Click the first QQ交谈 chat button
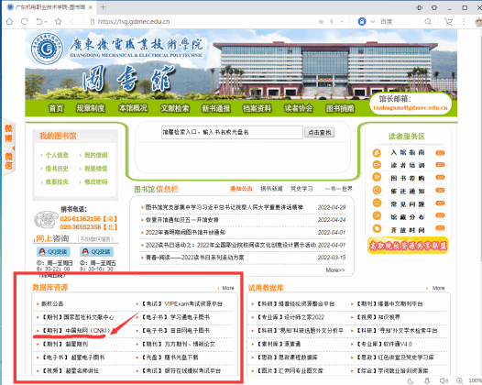Viewport: 482px width, 385px height. tap(53, 252)
